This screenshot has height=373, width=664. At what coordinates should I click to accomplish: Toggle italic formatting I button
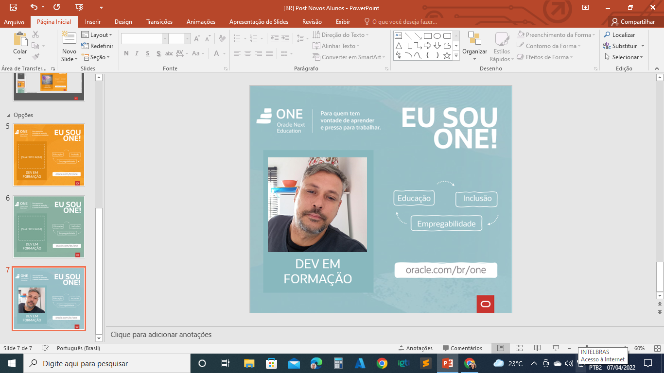(x=137, y=53)
